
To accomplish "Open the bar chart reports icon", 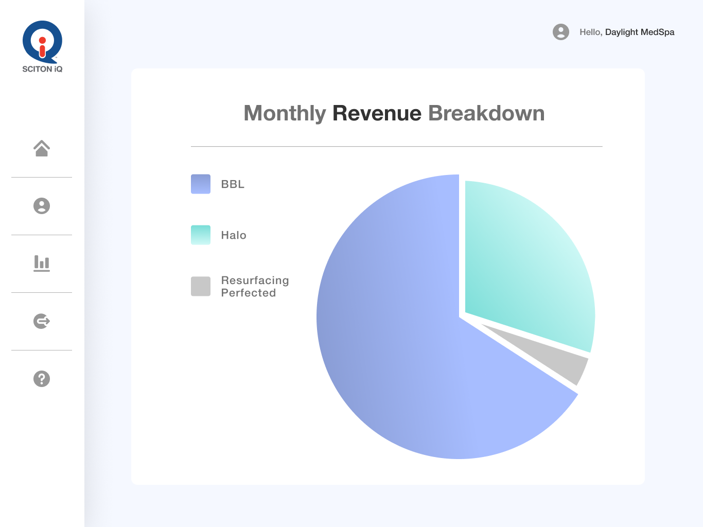I will 42,263.
